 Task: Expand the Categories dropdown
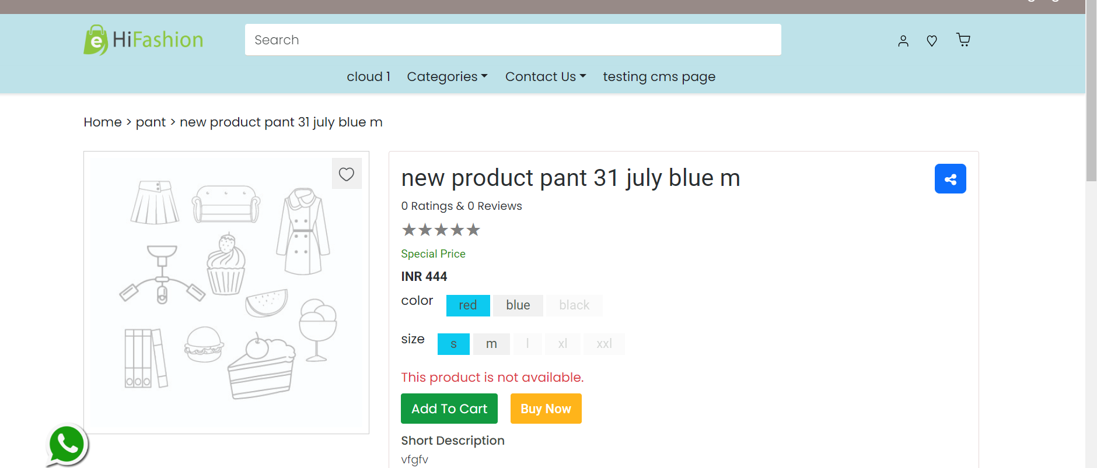[x=447, y=76]
